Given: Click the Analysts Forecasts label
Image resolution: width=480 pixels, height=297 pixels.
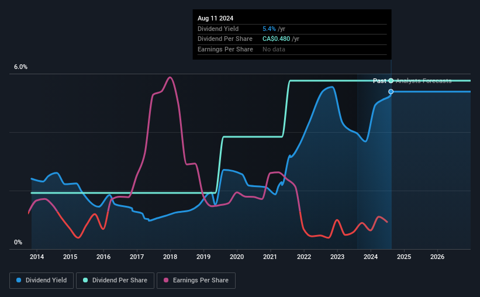Looking at the screenshot, I should (x=424, y=81).
